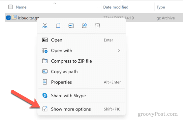The width and height of the screenshot is (183, 120).
Task: Toggle the select-all checkbox next to Name
Action: [x=11, y=7]
